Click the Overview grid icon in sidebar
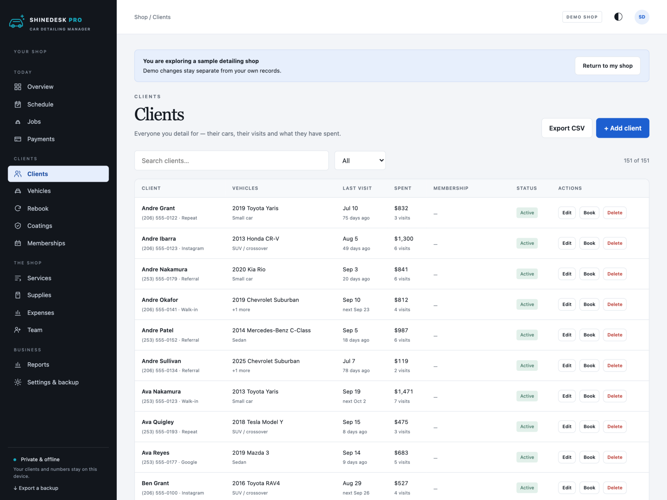 (x=18, y=87)
